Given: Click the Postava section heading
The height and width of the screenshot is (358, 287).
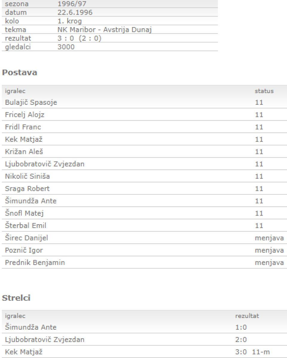Looking at the screenshot, I should [20, 73].
